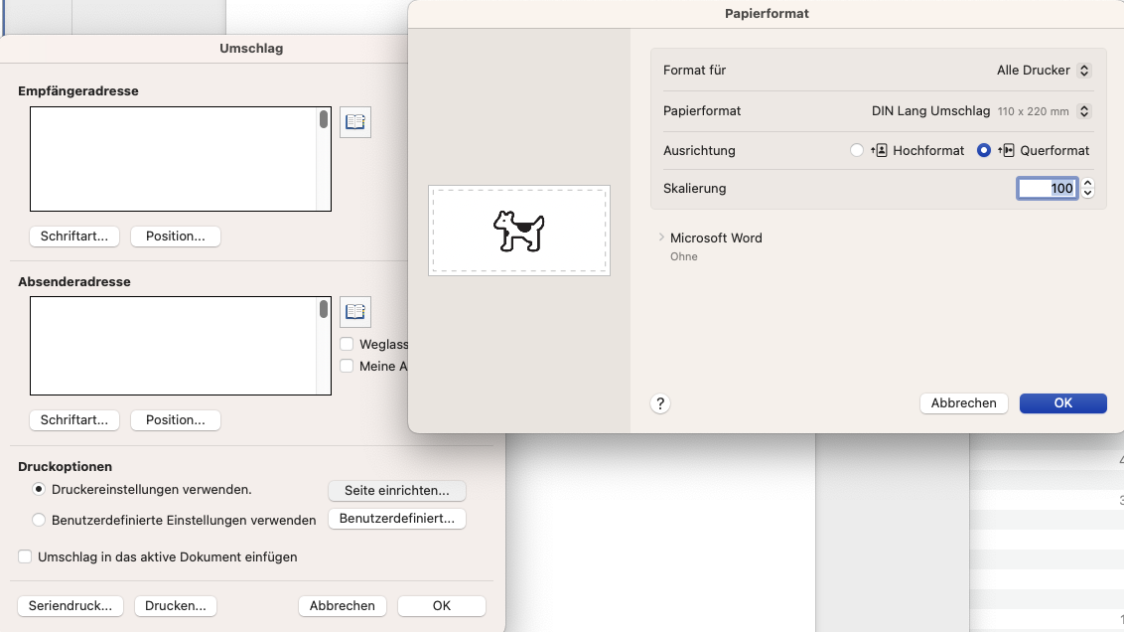1124x632 pixels.
Task: Open address book for Absenderadresse
Action: (354, 312)
